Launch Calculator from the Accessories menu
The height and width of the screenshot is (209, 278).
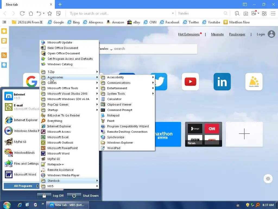coord(127,99)
